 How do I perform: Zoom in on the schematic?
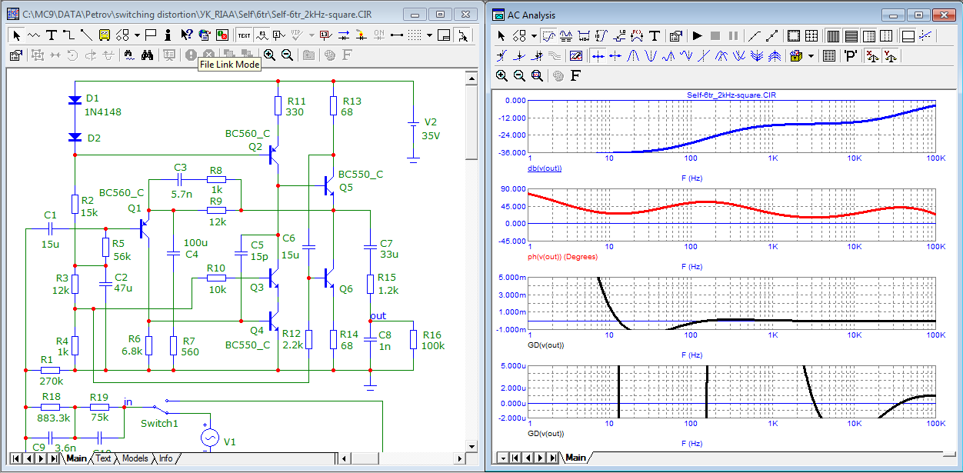coord(269,55)
